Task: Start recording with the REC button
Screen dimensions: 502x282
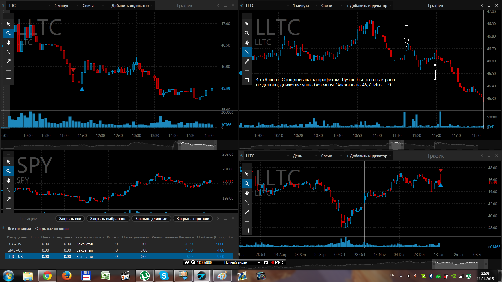Action: click(x=277, y=262)
